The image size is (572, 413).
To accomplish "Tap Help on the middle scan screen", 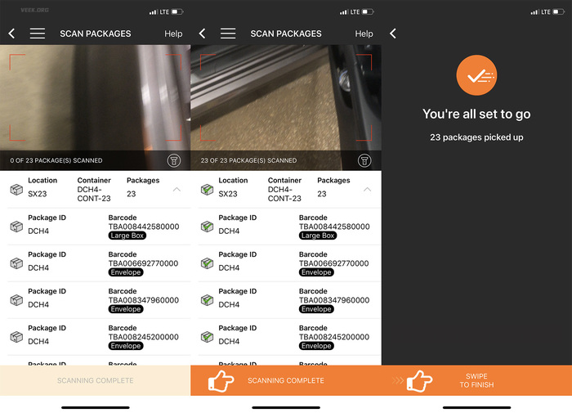I will pos(364,34).
